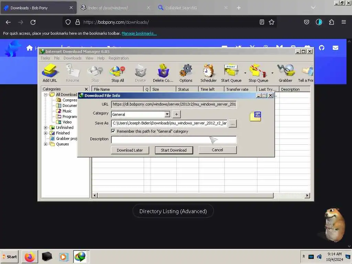Screen dimensions: 352x264
Task: Switch to the Index of isos tab
Action: [x=115, y=8]
